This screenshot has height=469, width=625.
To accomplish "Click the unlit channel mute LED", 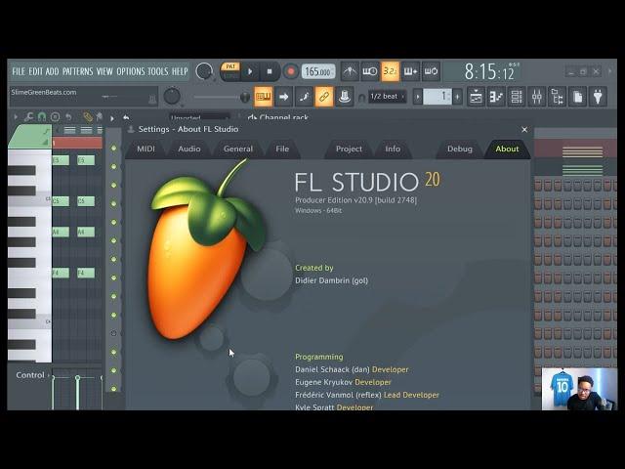I will pyautogui.click(x=113, y=333).
